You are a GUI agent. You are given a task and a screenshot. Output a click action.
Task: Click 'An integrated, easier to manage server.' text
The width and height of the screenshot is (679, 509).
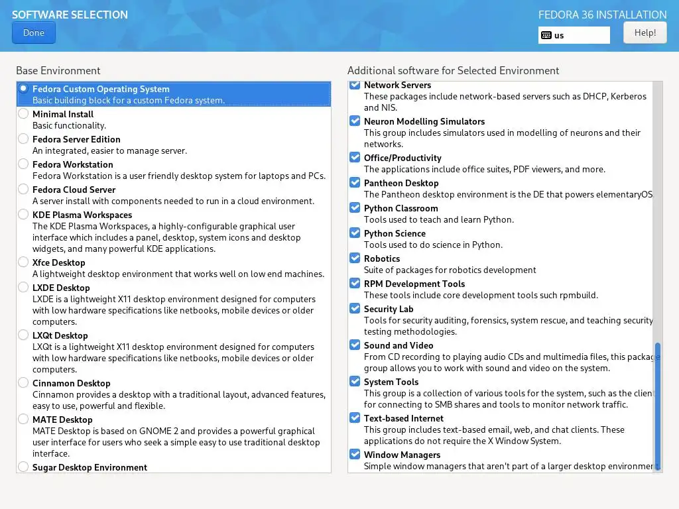(x=109, y=150)
